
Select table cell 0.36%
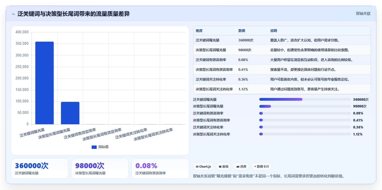[243, 79]
